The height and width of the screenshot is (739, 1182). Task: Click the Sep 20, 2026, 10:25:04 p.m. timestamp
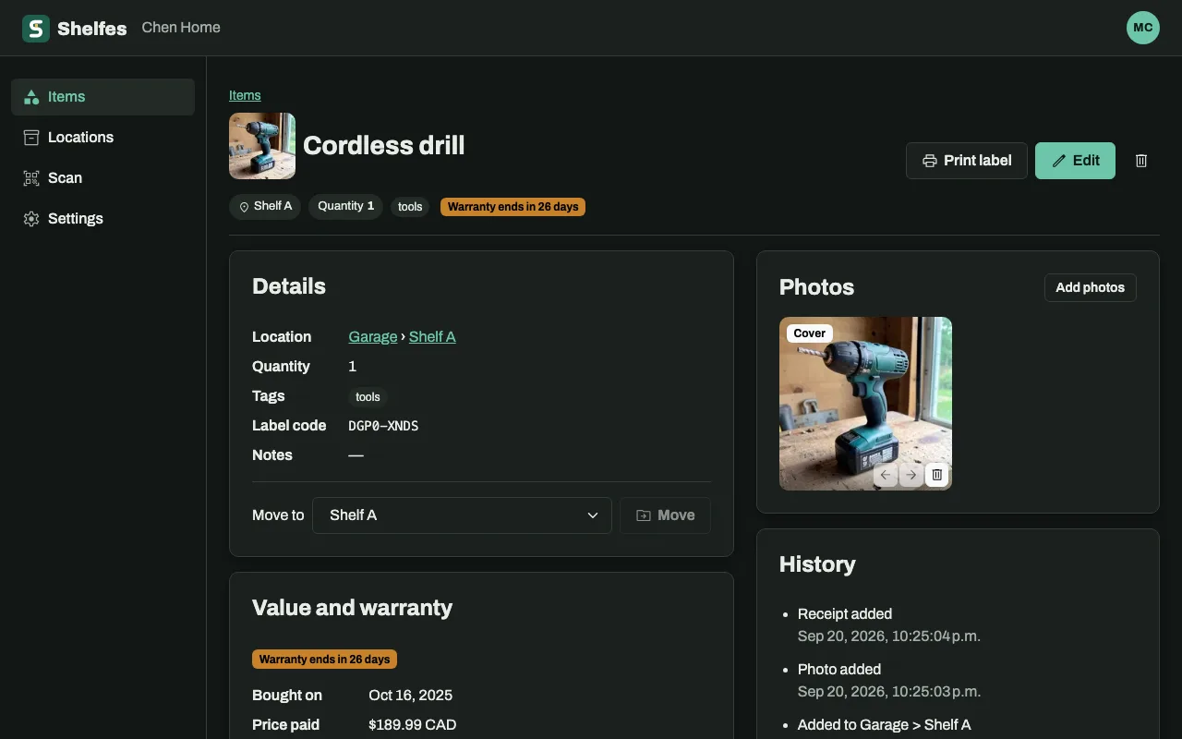pyautogui.click(x=889, y=636)
